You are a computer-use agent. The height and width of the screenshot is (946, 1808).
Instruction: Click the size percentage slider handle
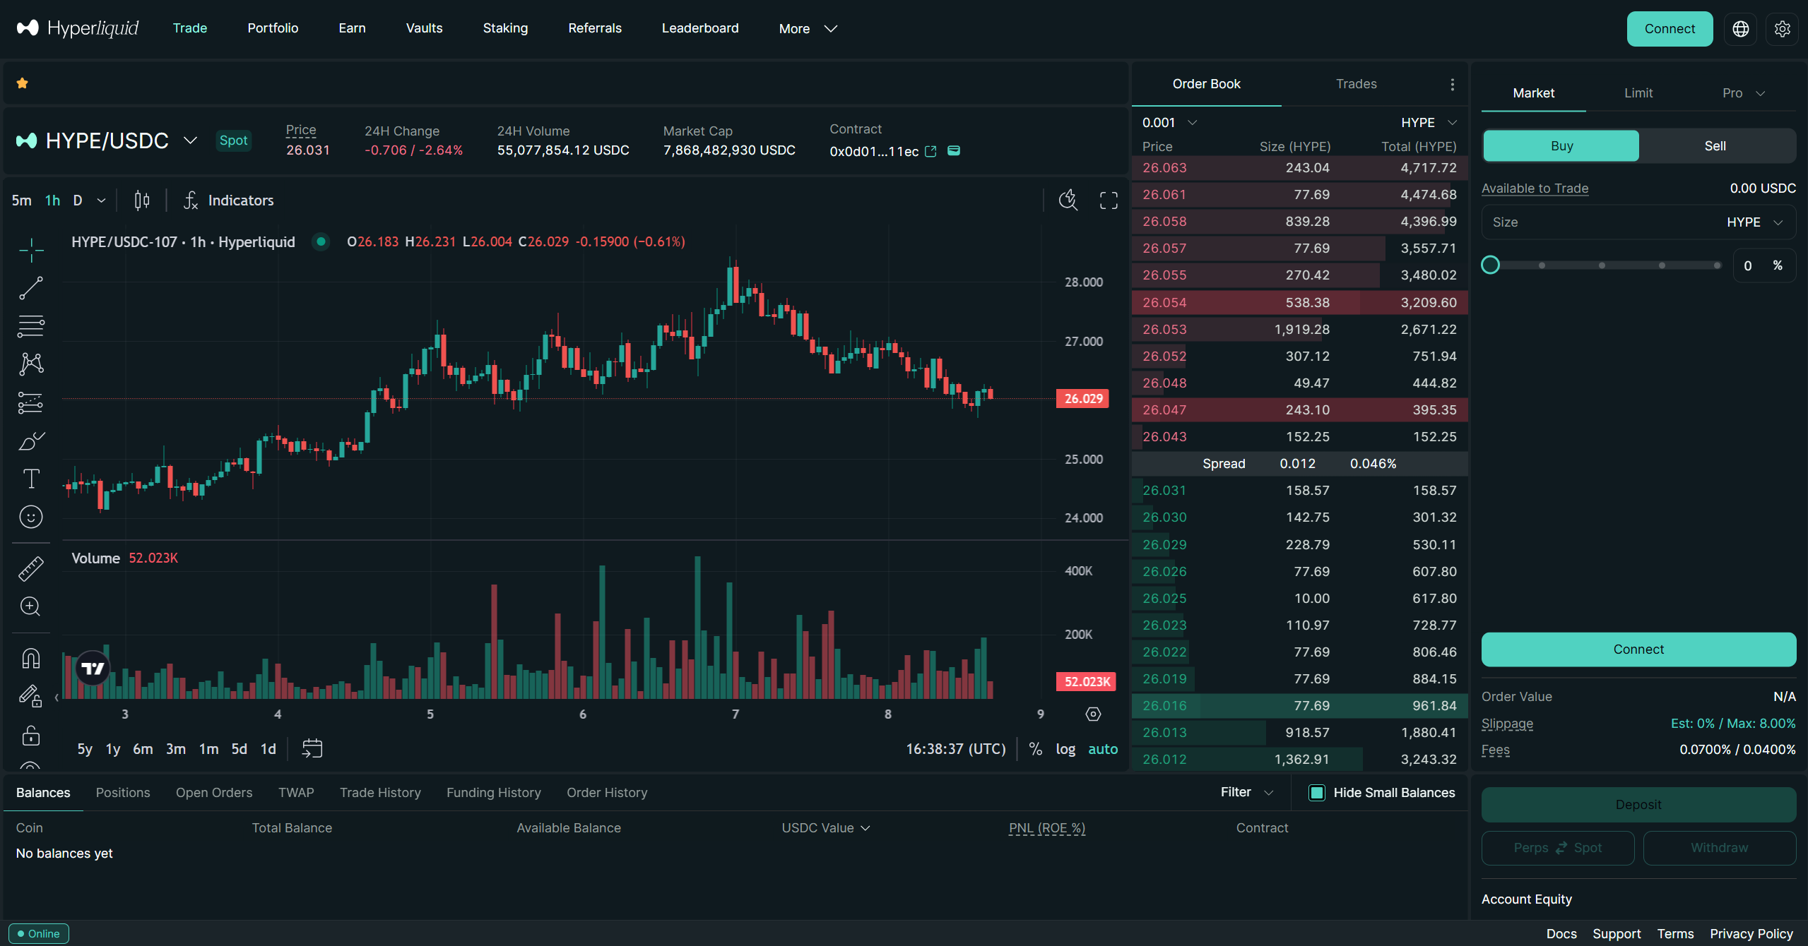pos(1490,265)
